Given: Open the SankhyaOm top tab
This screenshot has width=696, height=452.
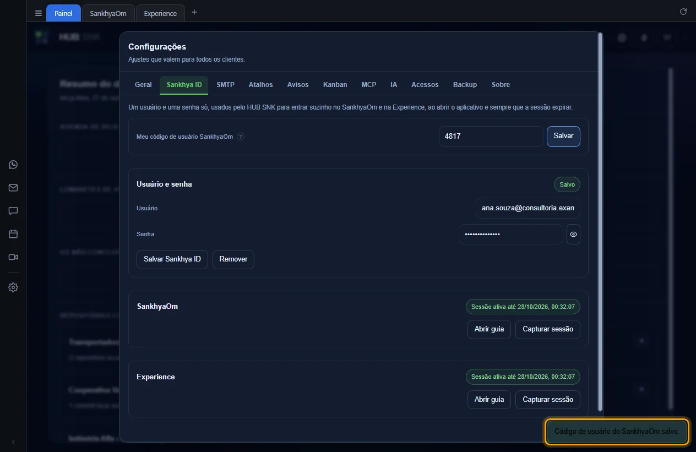Looking at the screenshot, I should (x=108, y=13).
